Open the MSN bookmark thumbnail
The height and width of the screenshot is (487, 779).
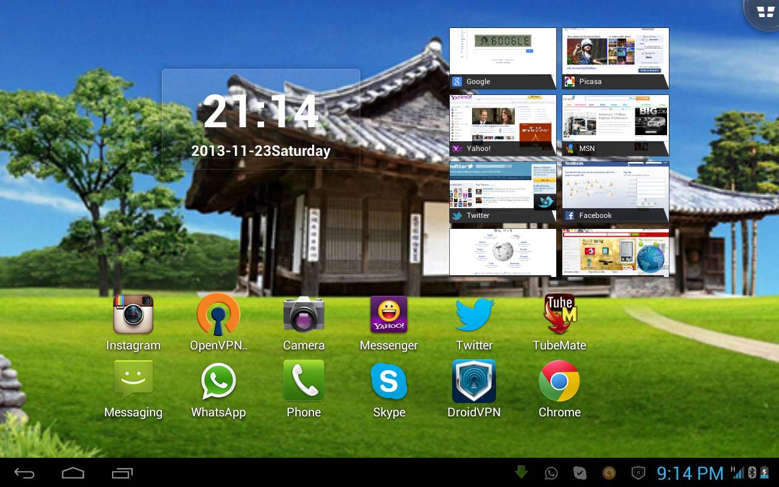coord(615,125)
